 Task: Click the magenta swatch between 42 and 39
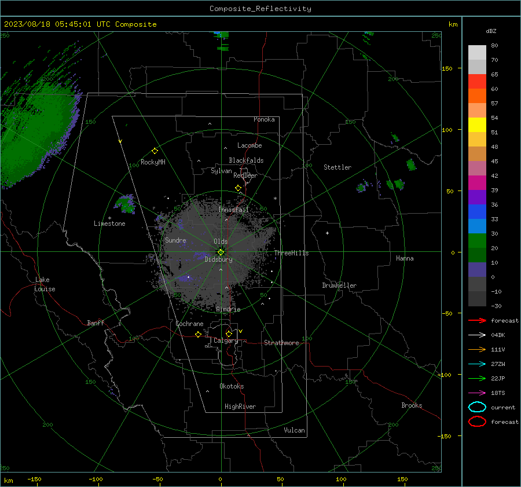click(x=477, y=183)
